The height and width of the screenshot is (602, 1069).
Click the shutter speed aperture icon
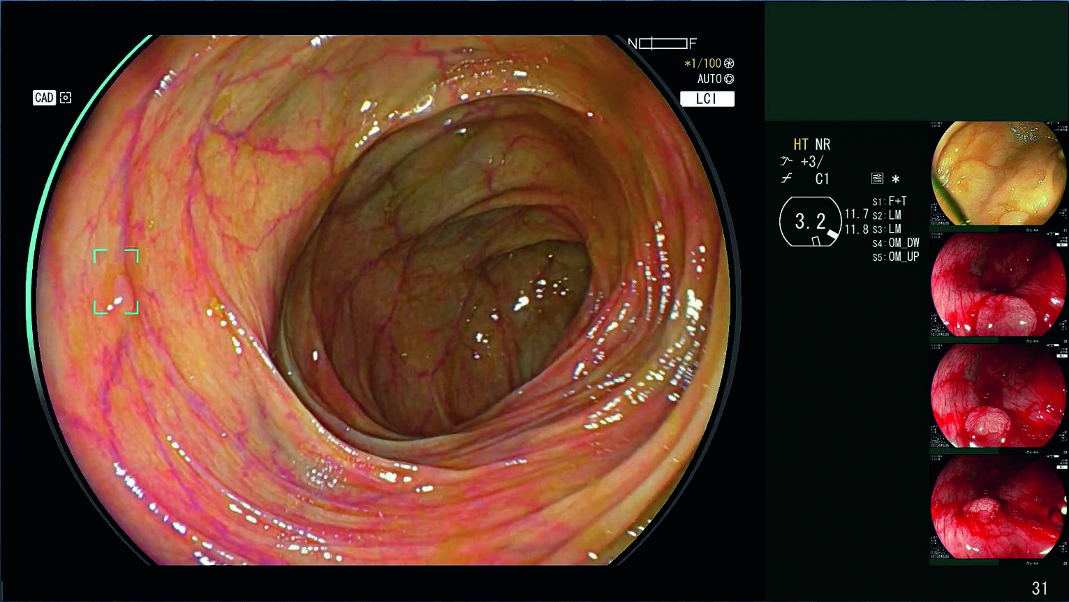pos(729,63)
